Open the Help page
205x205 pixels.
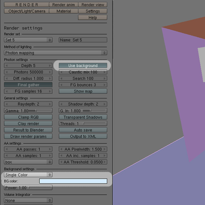pos(93,17)
